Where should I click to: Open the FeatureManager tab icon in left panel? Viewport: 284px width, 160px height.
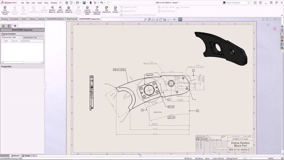3,26
